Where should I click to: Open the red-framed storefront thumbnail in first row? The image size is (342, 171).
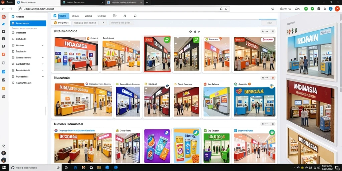coord(157,54)
